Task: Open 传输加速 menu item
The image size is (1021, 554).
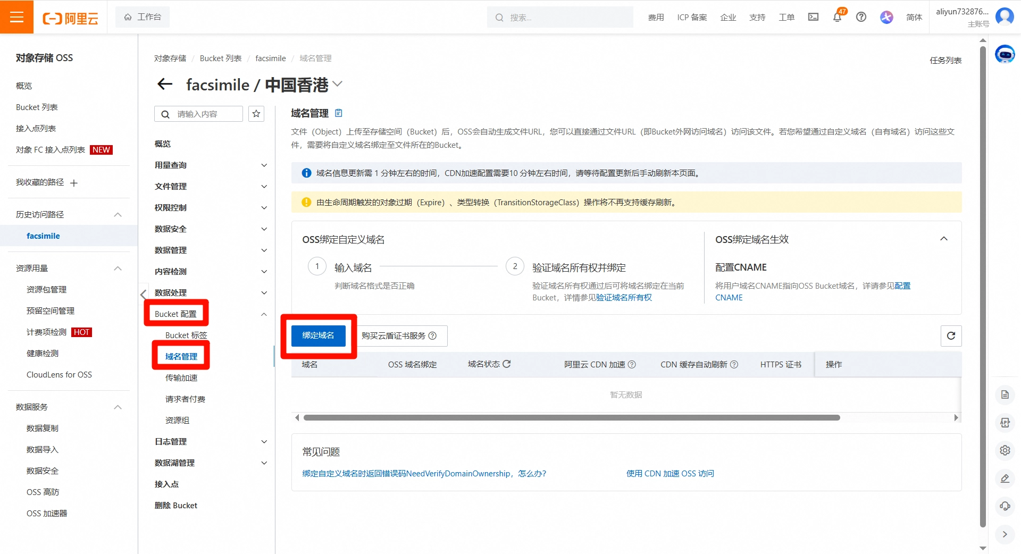Action: coord(181,377)
